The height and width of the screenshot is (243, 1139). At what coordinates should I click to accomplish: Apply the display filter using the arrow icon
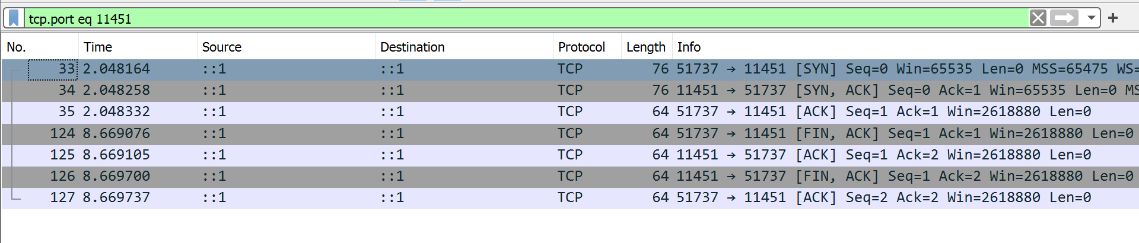(x=1064, y=18)
